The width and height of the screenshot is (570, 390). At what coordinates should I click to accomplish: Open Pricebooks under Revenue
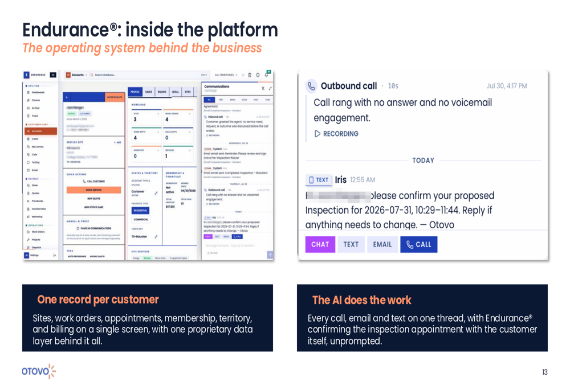click(35, 201)
